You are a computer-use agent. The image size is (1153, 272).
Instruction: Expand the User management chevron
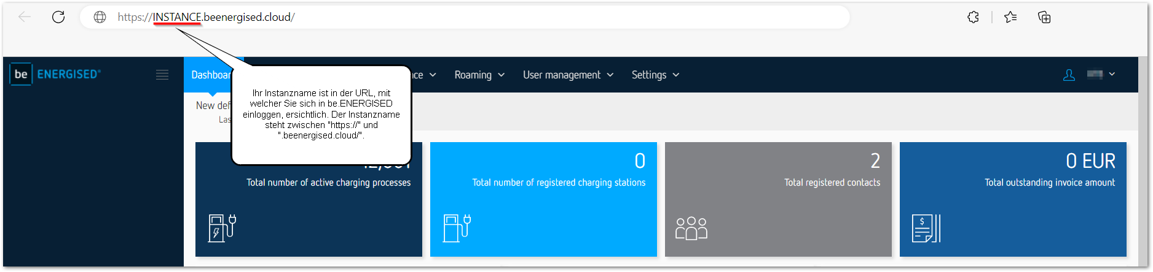click(x=610, y=75)
